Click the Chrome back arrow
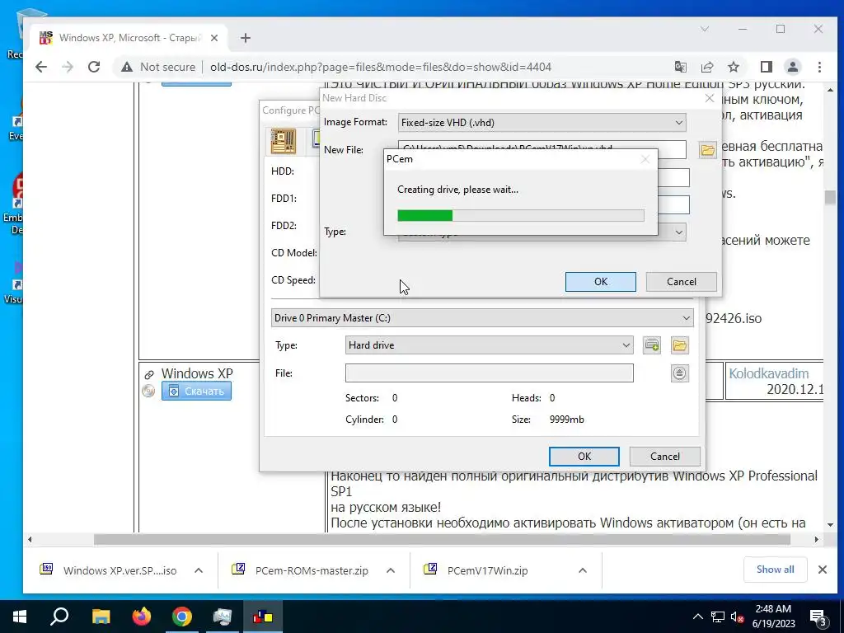This screenshot has width=844, height=633. click(x=41, y=67)
